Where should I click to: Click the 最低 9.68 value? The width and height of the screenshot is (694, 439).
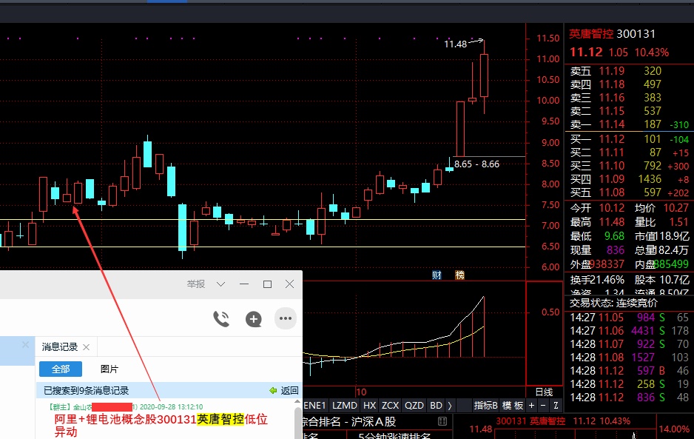coord(614,236)
